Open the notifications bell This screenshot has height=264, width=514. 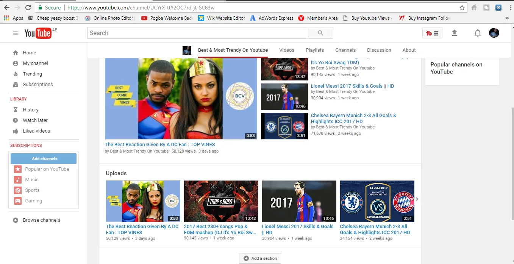tap(478, 33)
